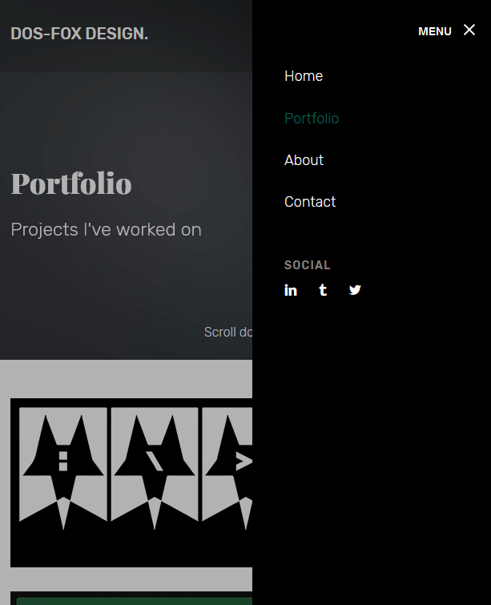Select the fox logo with backslash face
This screenshot has width=491, height=605.
[x=155, y=468]
